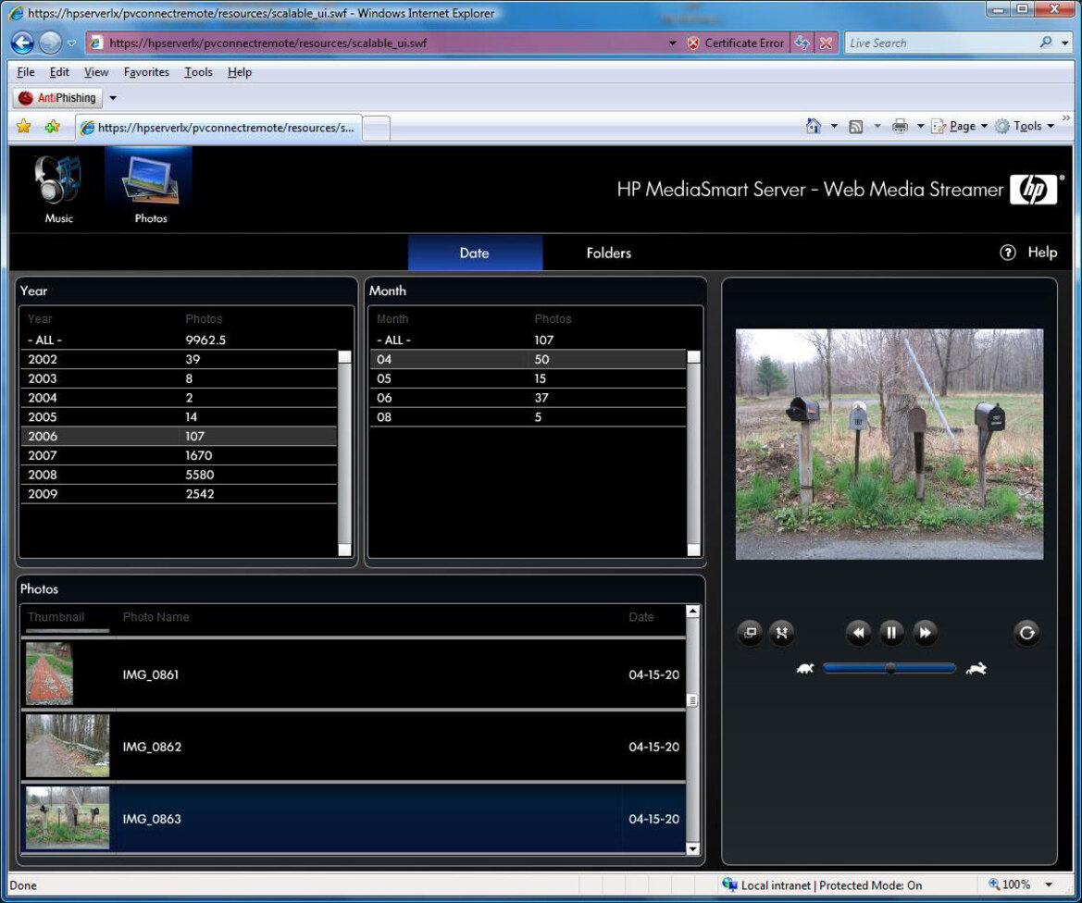Click the HP logo
This screenshot has width=1082, height=903.
[x=1033, y=189]
